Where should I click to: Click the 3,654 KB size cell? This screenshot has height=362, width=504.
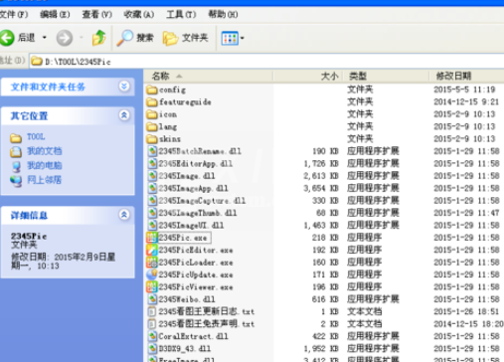click(x=321, y=188)
